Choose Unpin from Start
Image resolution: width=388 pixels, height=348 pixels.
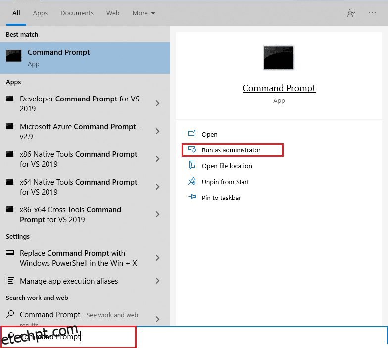pyautogui.click(x=226, y=182)
